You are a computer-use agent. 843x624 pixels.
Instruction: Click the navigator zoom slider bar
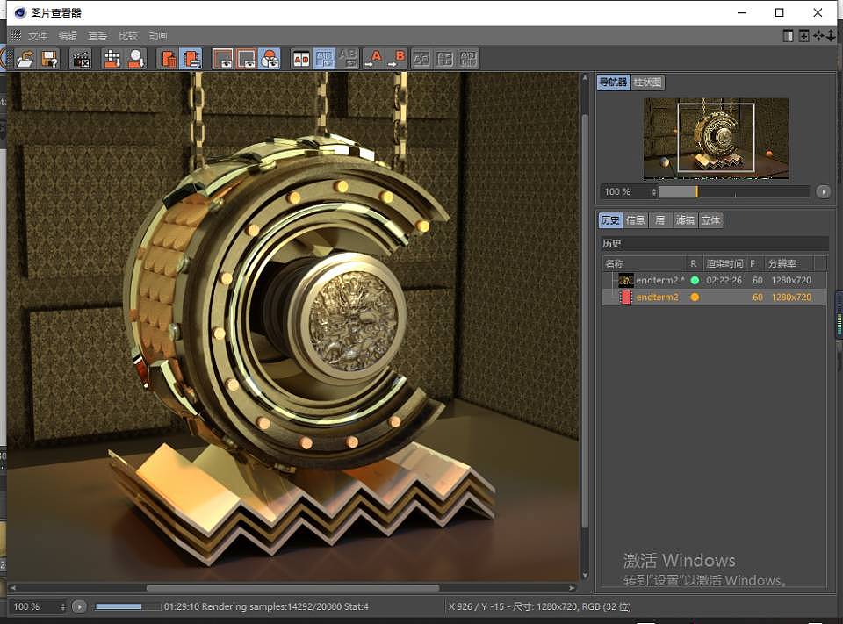(734, 192)
